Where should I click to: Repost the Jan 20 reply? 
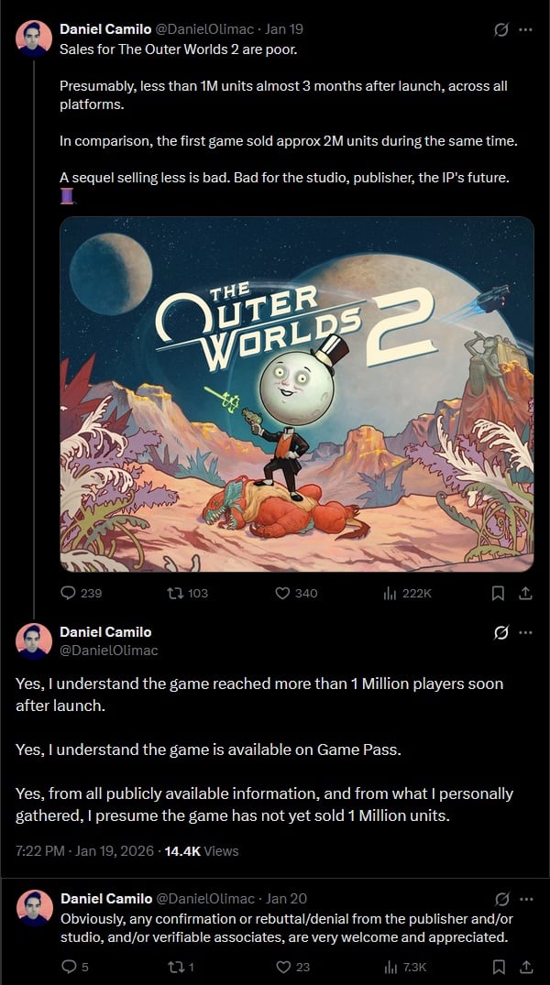click(181, 967)
